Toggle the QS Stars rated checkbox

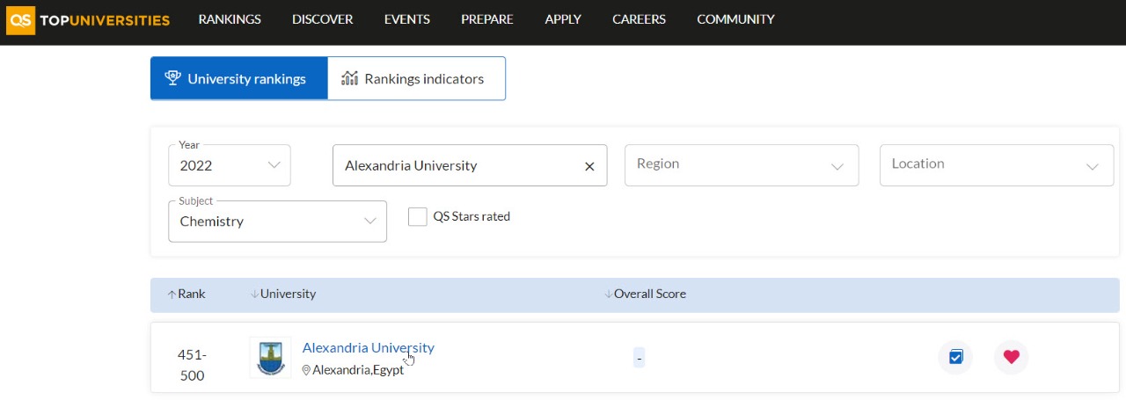[418, 216]
